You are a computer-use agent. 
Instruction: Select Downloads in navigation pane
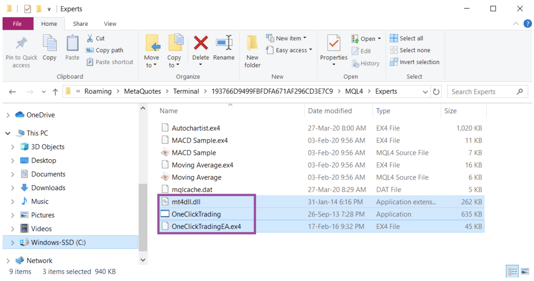[x=48, y=188]
